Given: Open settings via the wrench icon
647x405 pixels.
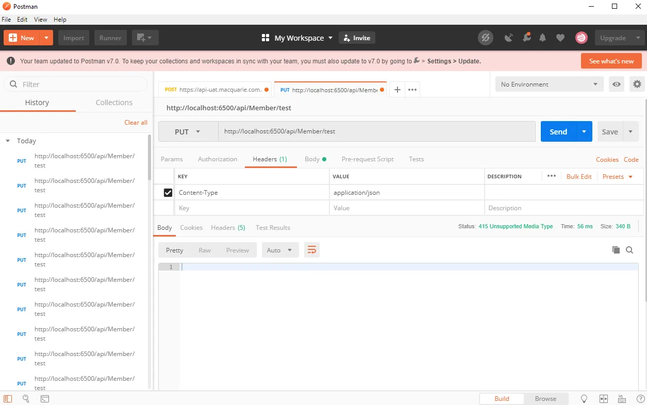Looking at the screenshot, I should click(526, 38).
